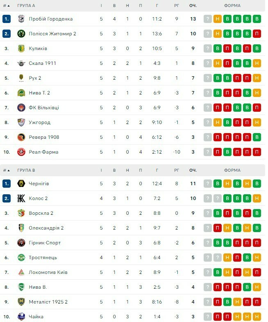The width and height of the screenshot is (268, 322).
Task: Open the Скала 1911 team logo
Action: click(x=21, y=63)
